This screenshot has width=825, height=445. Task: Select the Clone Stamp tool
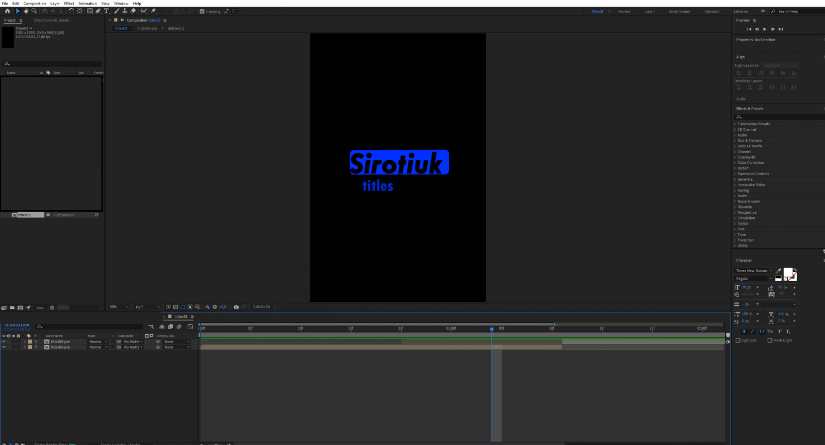click(125, 11)
